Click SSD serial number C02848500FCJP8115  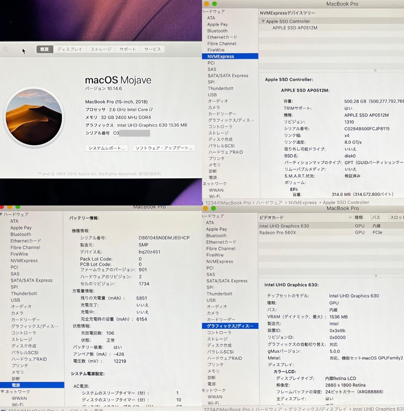[x=367, y=129]
